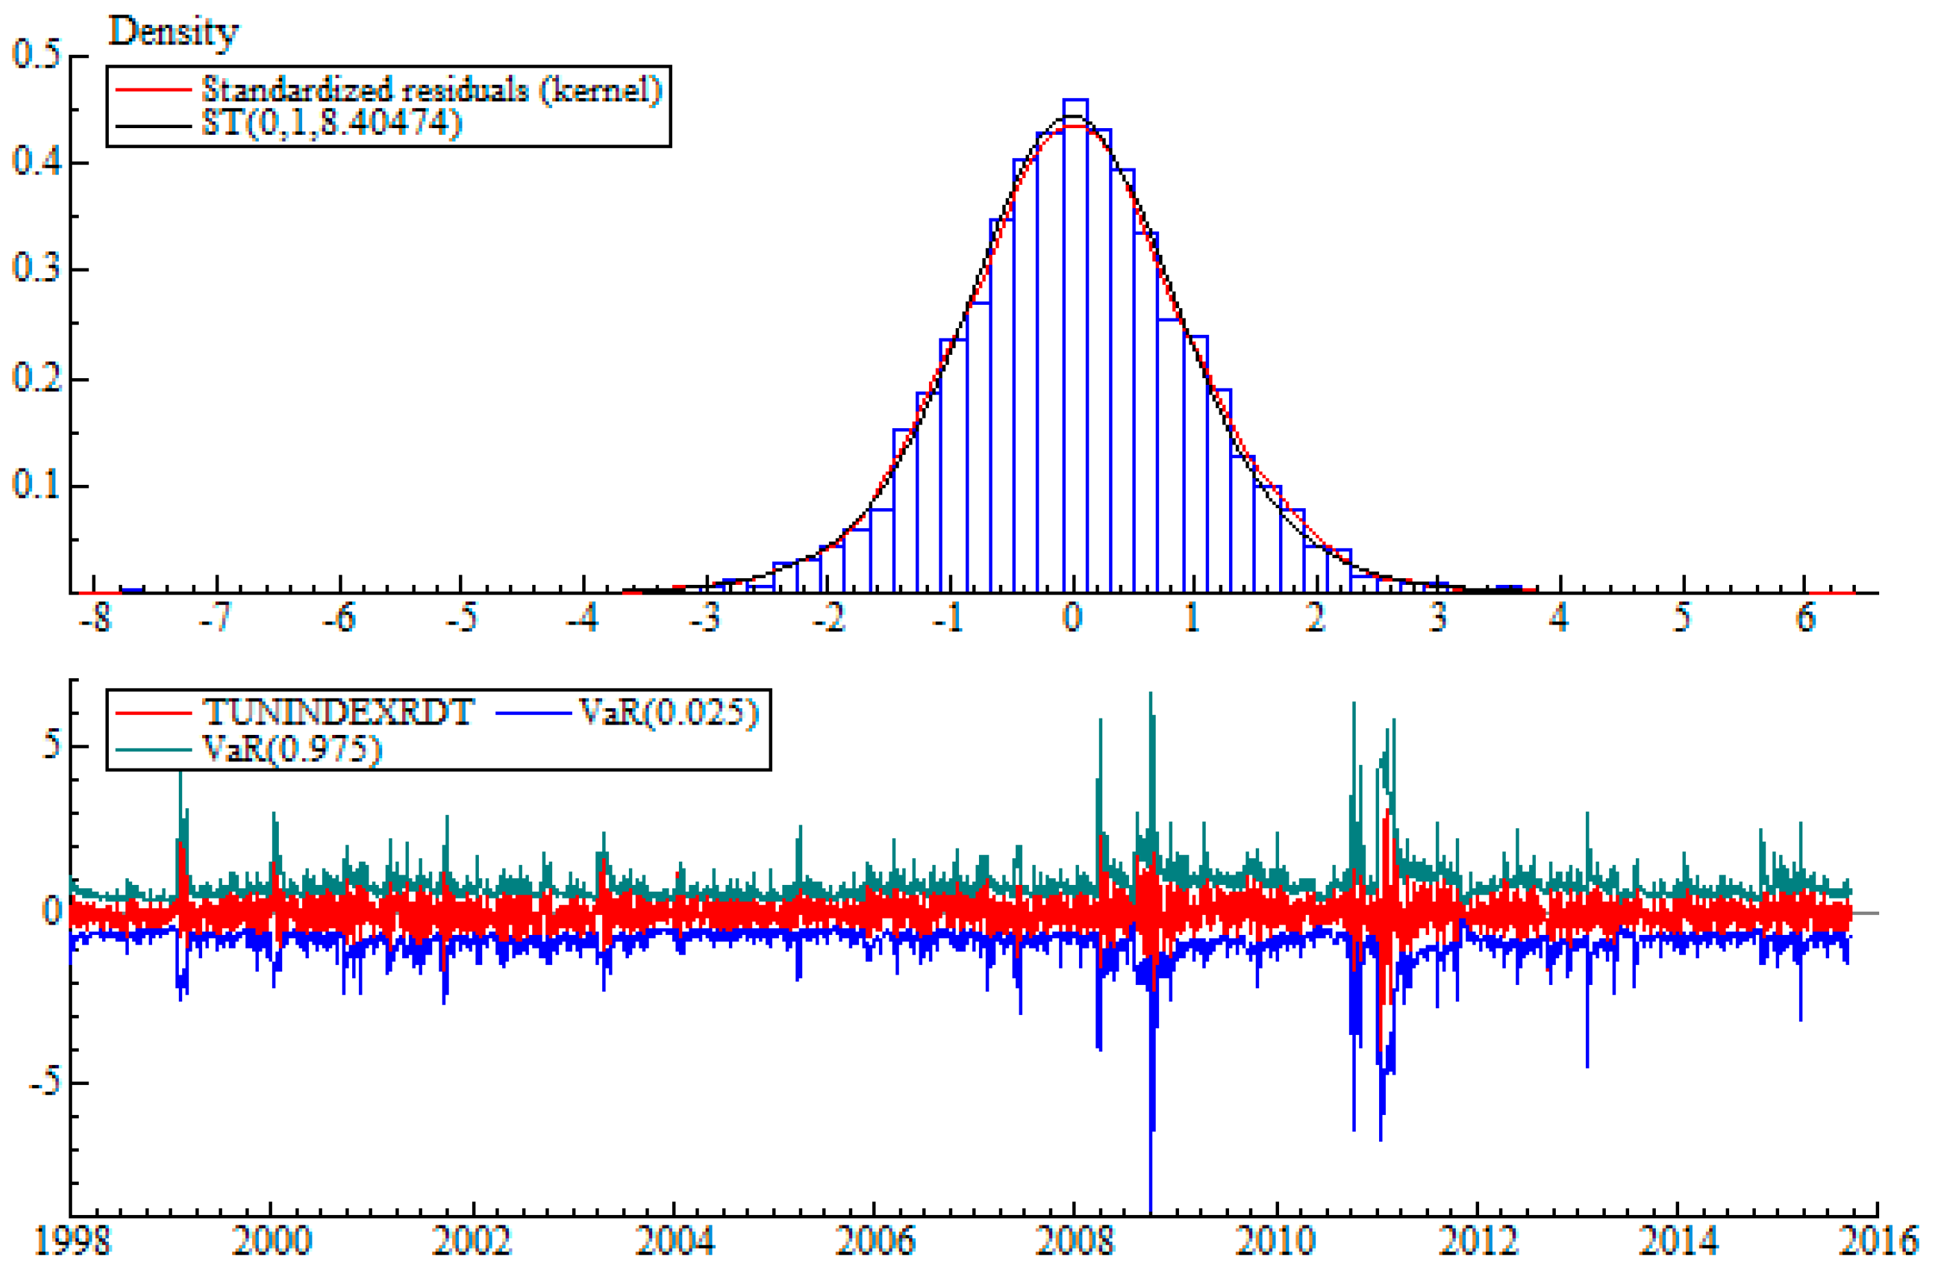Screen dimensions: 1936x1276
Task: Select the 'Standardized residuals (kernel)' legend label
Action: [x=432, y=89]
